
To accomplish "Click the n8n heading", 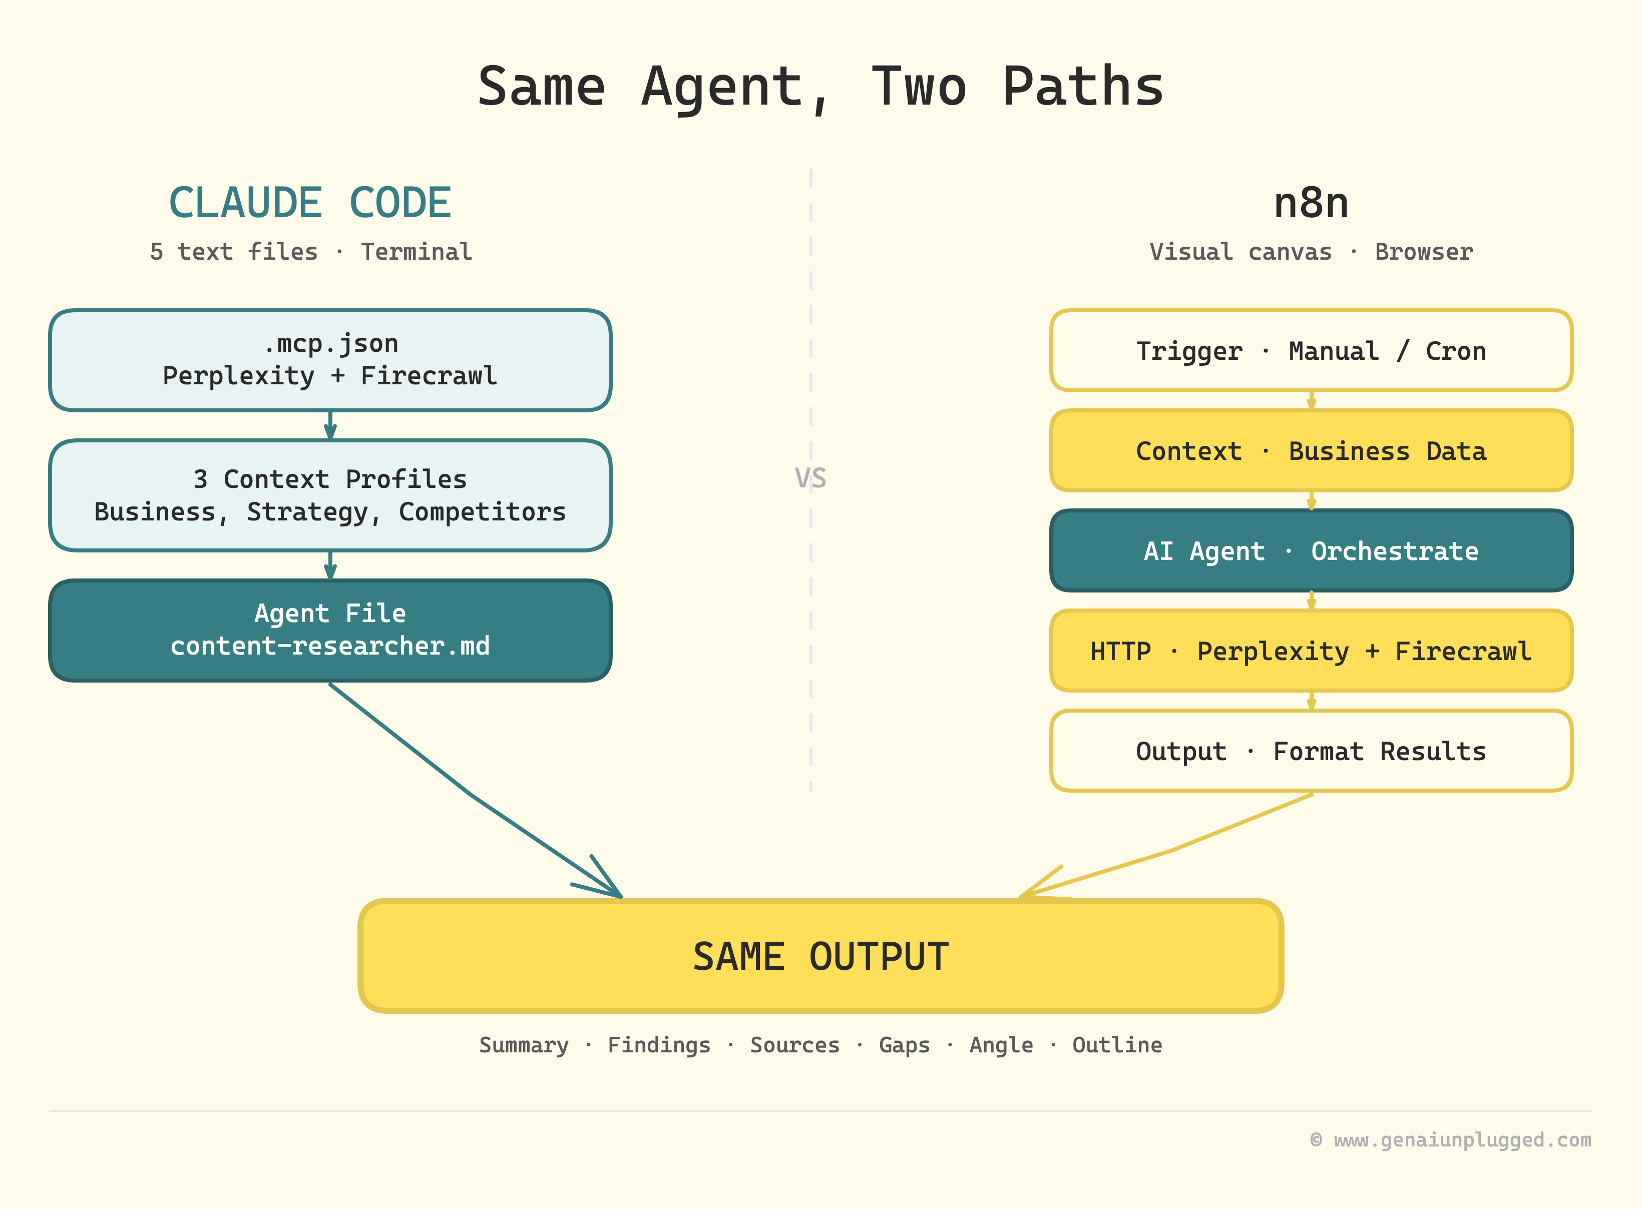I will [1311, 203].
